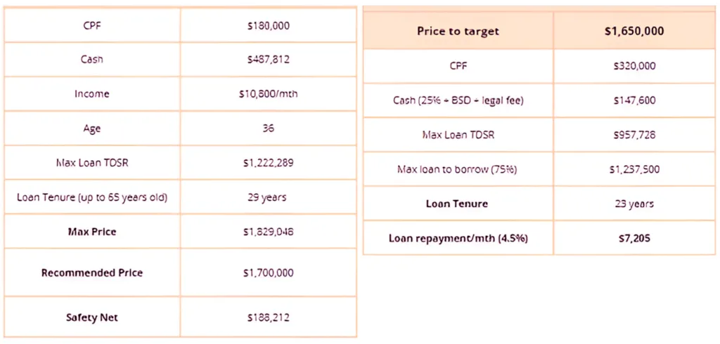Click the CPF label in left table

pyautogui.click(x=92, y=26)
